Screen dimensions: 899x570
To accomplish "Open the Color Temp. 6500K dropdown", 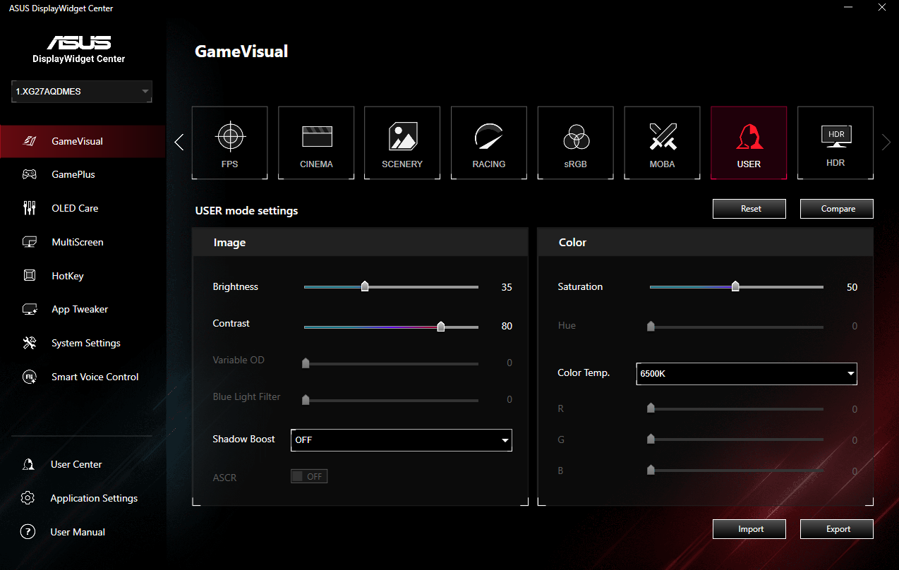I will [747, 373].
